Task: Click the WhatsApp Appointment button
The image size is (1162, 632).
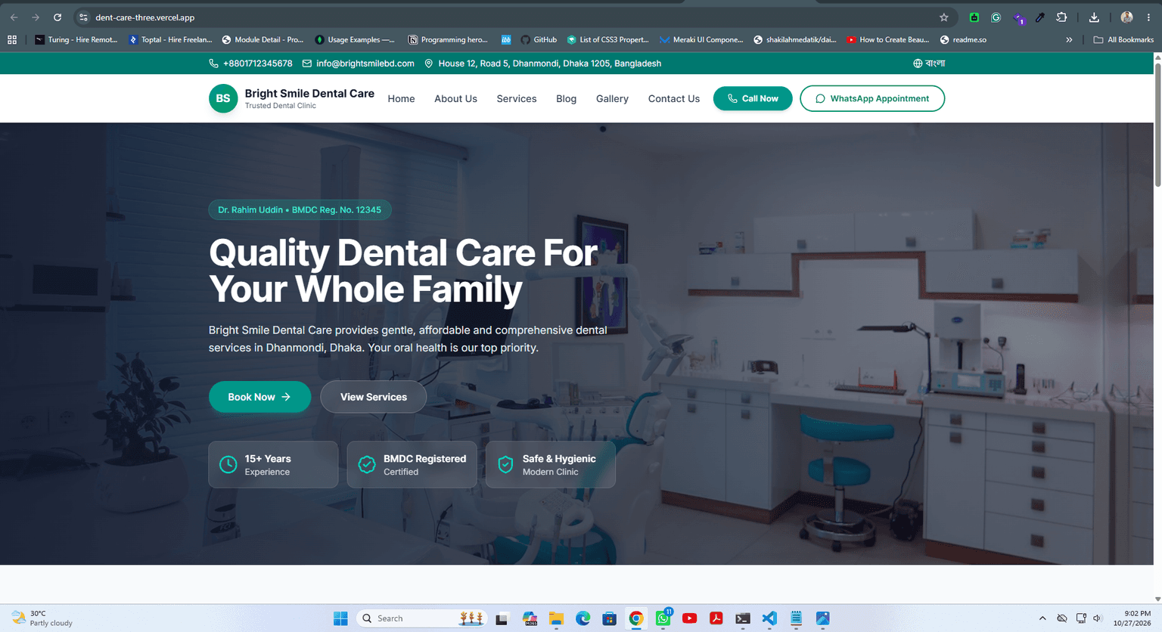Action: pyautogui.click(x=872, y=98)
